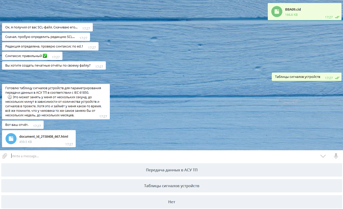Click the '459.5 KB' file size label
The height and width of the screenshot is (209, 343).
click(x=26, y=142)
